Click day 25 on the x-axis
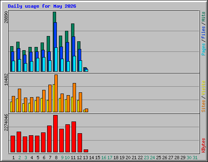The width and height of the screenshot is (208, 162). [158, 158]
